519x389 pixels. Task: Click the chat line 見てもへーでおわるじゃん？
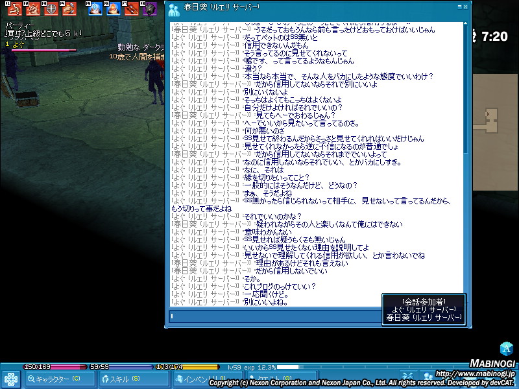click(x=296, y=115)
